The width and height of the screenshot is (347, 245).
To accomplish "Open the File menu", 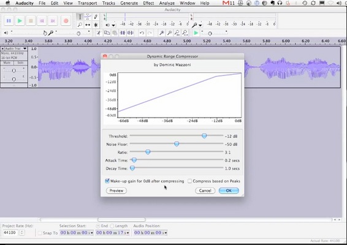I will click(x=42, y=3).
